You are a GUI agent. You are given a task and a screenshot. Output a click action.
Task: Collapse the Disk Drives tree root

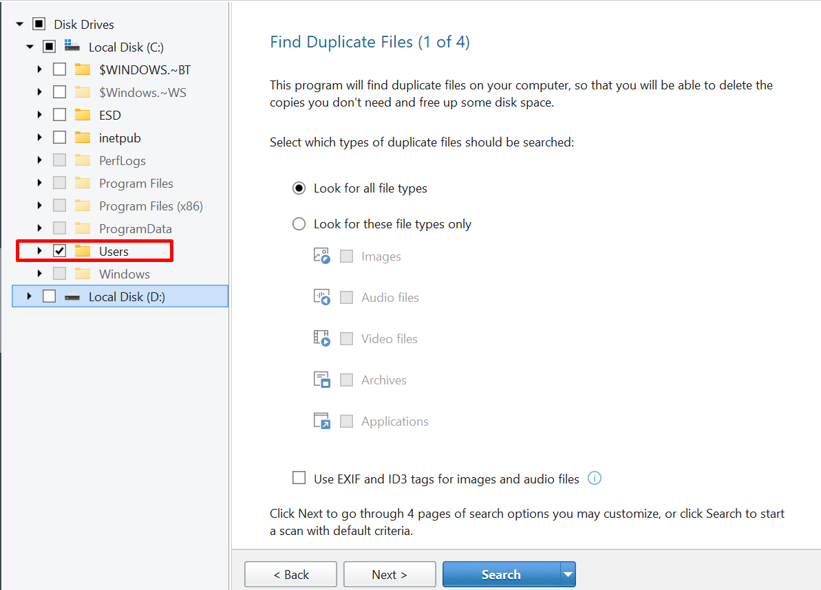click(19, 24)
